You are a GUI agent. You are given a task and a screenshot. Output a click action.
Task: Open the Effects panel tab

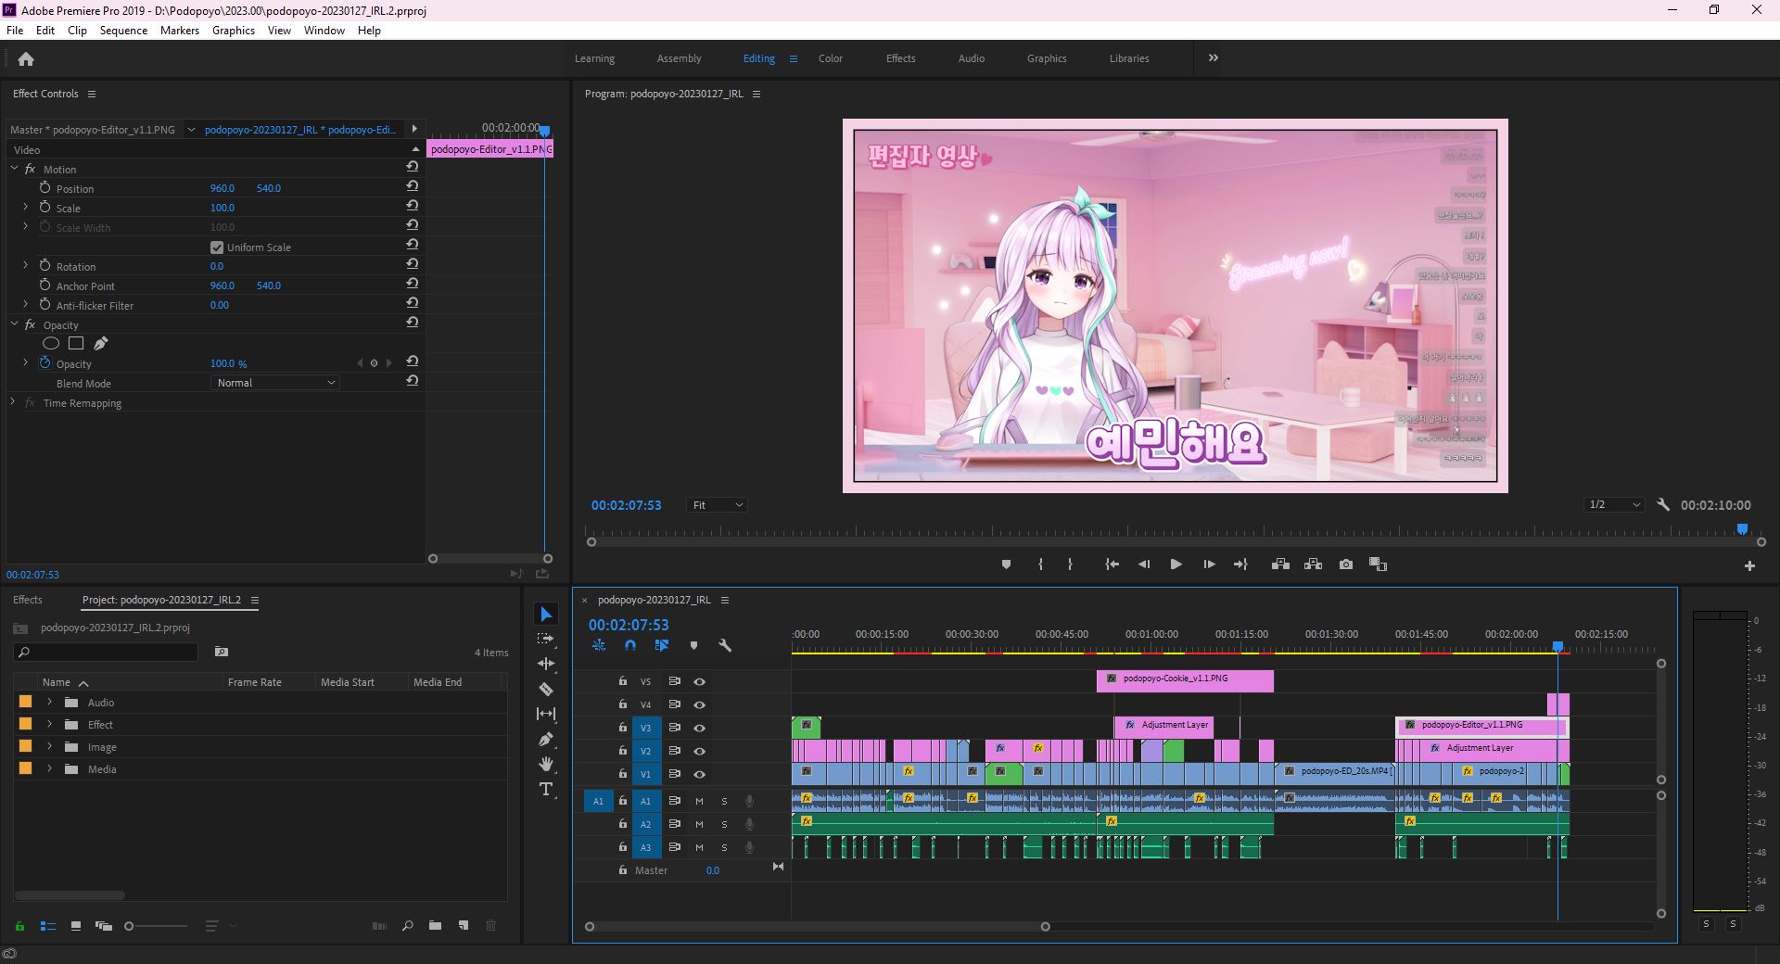pos(28,600)
